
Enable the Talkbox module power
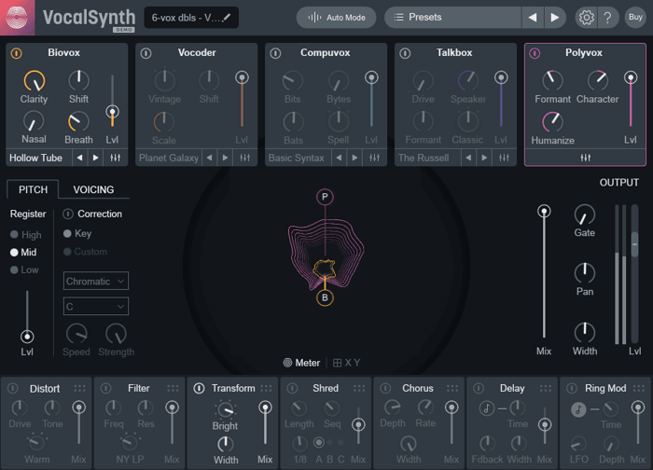tap(405, 53)
